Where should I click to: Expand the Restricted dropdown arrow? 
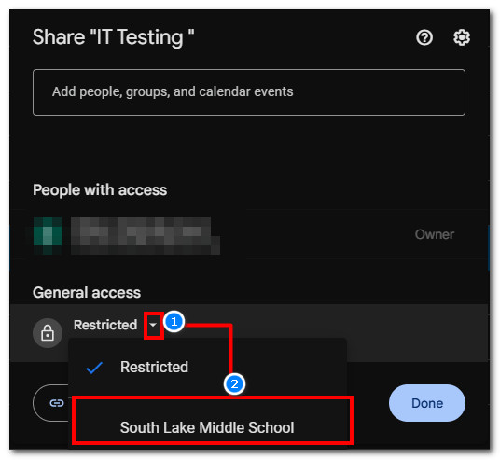coord(154,325)
